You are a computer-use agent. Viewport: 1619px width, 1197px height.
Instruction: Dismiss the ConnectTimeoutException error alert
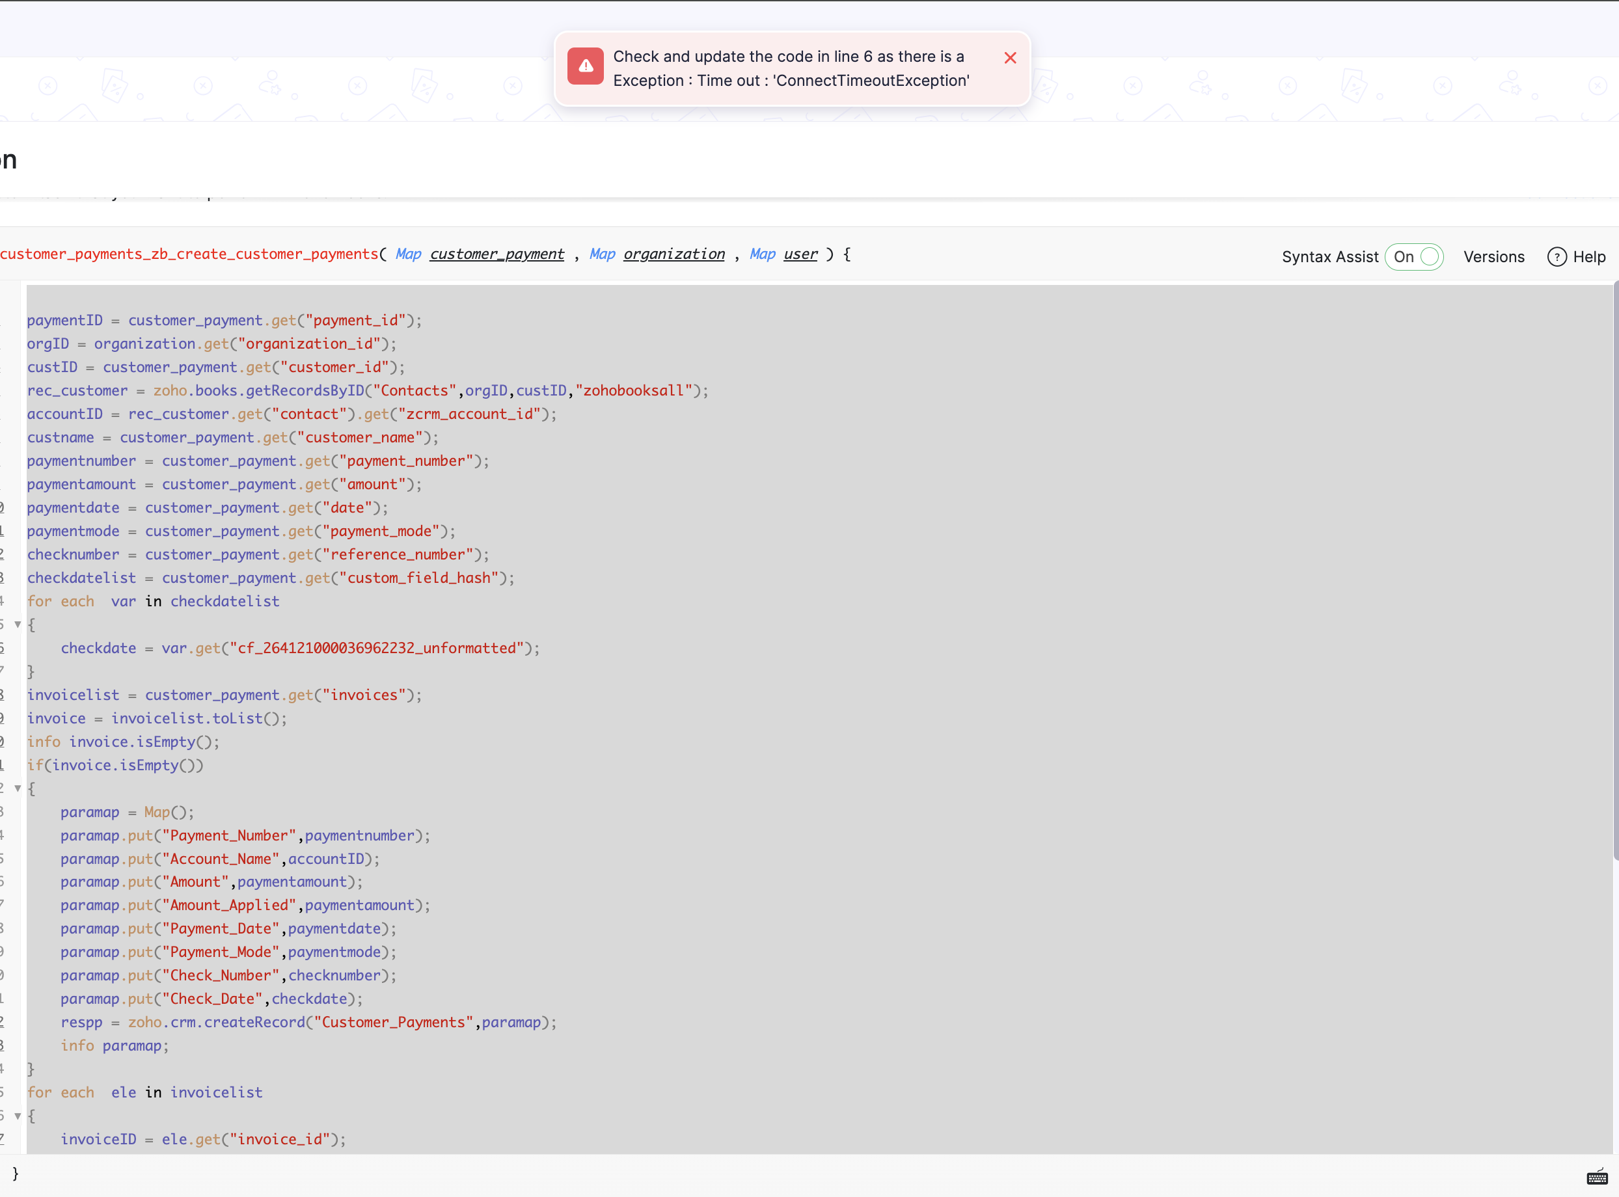click(1009, 58)
